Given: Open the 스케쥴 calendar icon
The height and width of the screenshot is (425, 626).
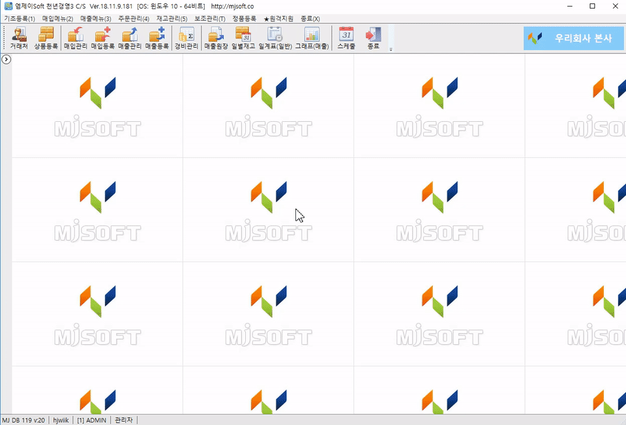Looking at the screenshot, I should coord(346,38).
